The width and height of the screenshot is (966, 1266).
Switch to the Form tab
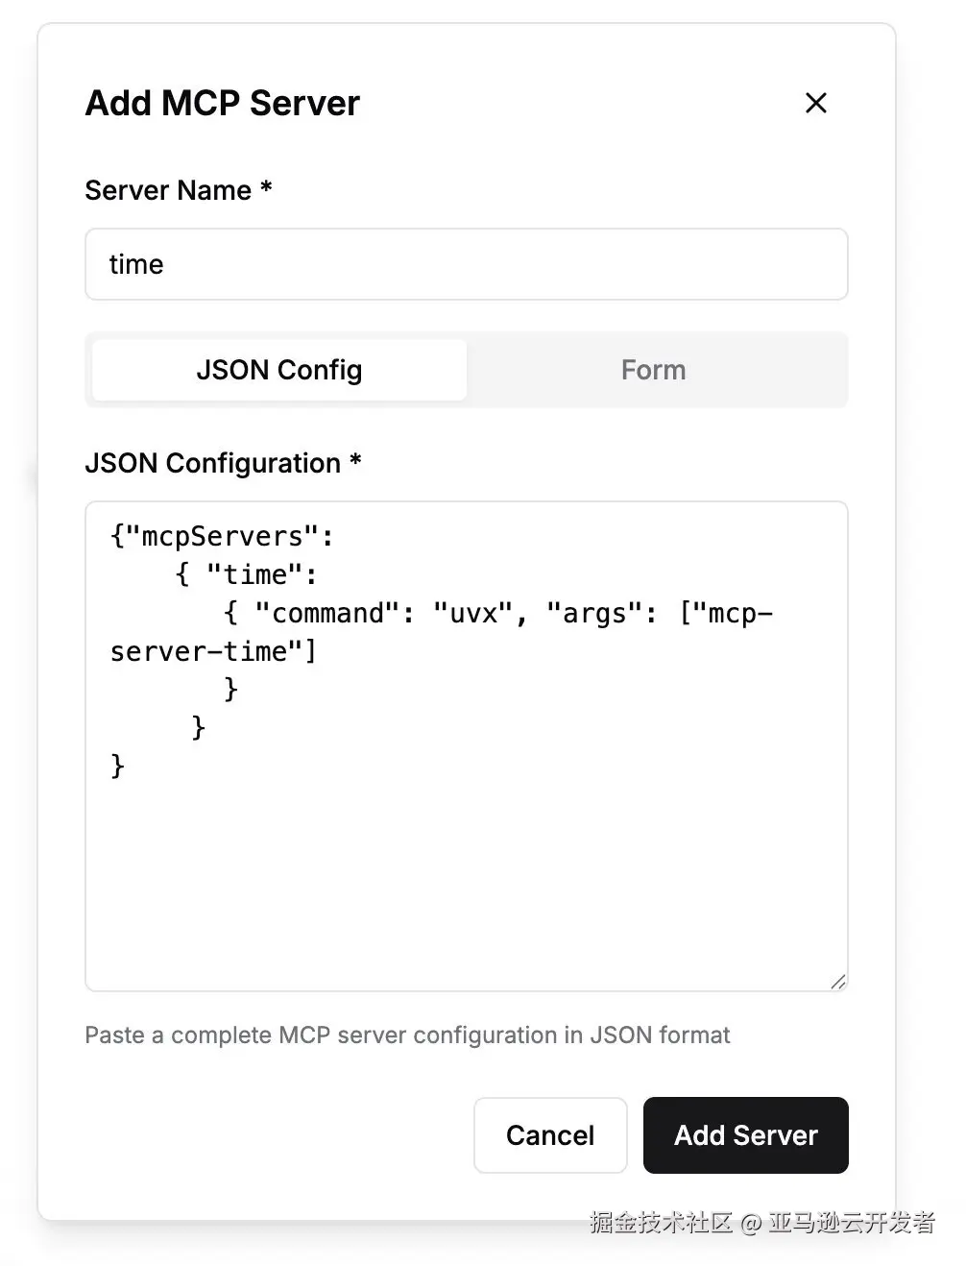[x=653, y=370]
